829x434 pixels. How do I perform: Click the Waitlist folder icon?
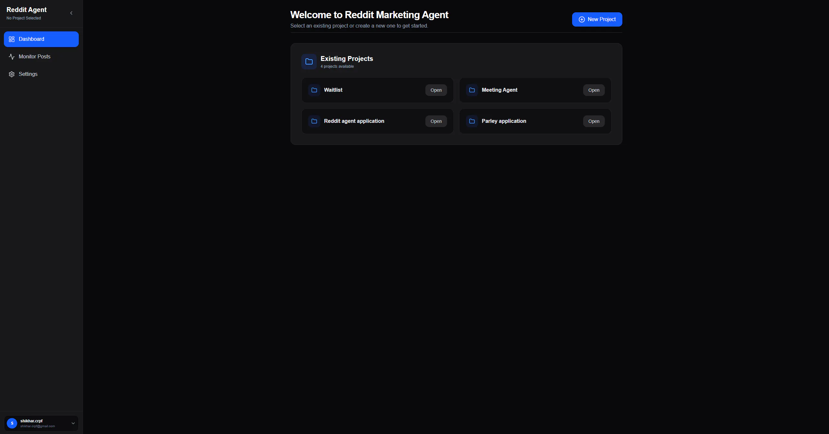(314, 90)
